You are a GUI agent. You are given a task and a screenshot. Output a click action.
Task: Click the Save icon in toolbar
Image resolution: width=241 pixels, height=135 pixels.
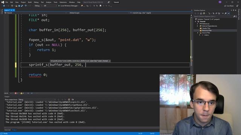pyautogui.click(x=19, y=6)
